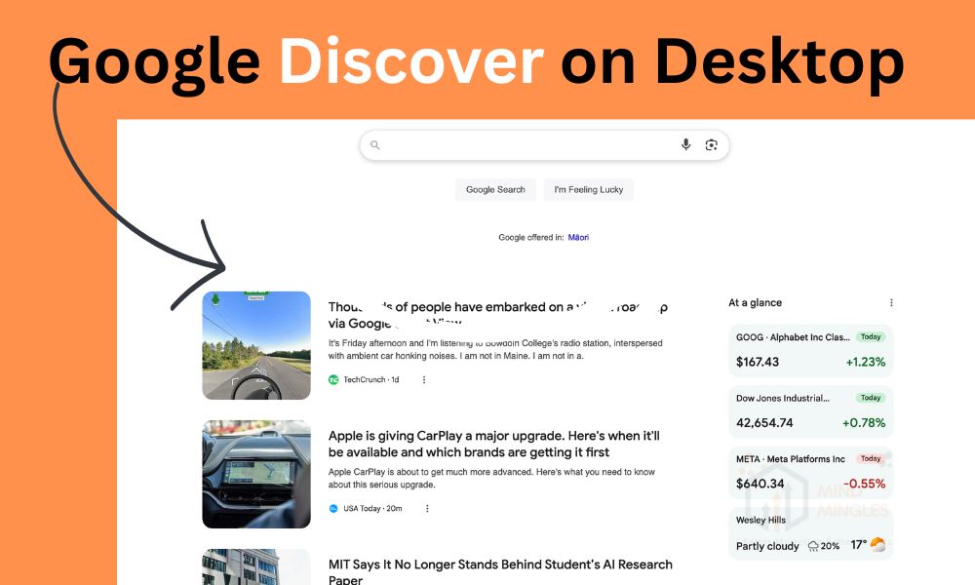975x585 pixels.
Task: Click the META price $640.34
Action: 758,484
